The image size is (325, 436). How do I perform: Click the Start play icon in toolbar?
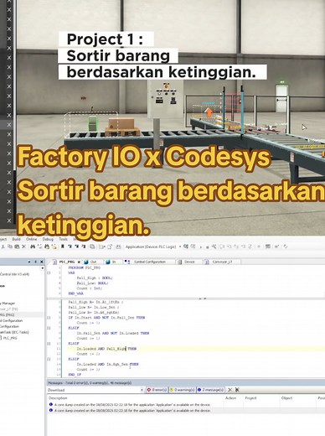click(200, 247)
